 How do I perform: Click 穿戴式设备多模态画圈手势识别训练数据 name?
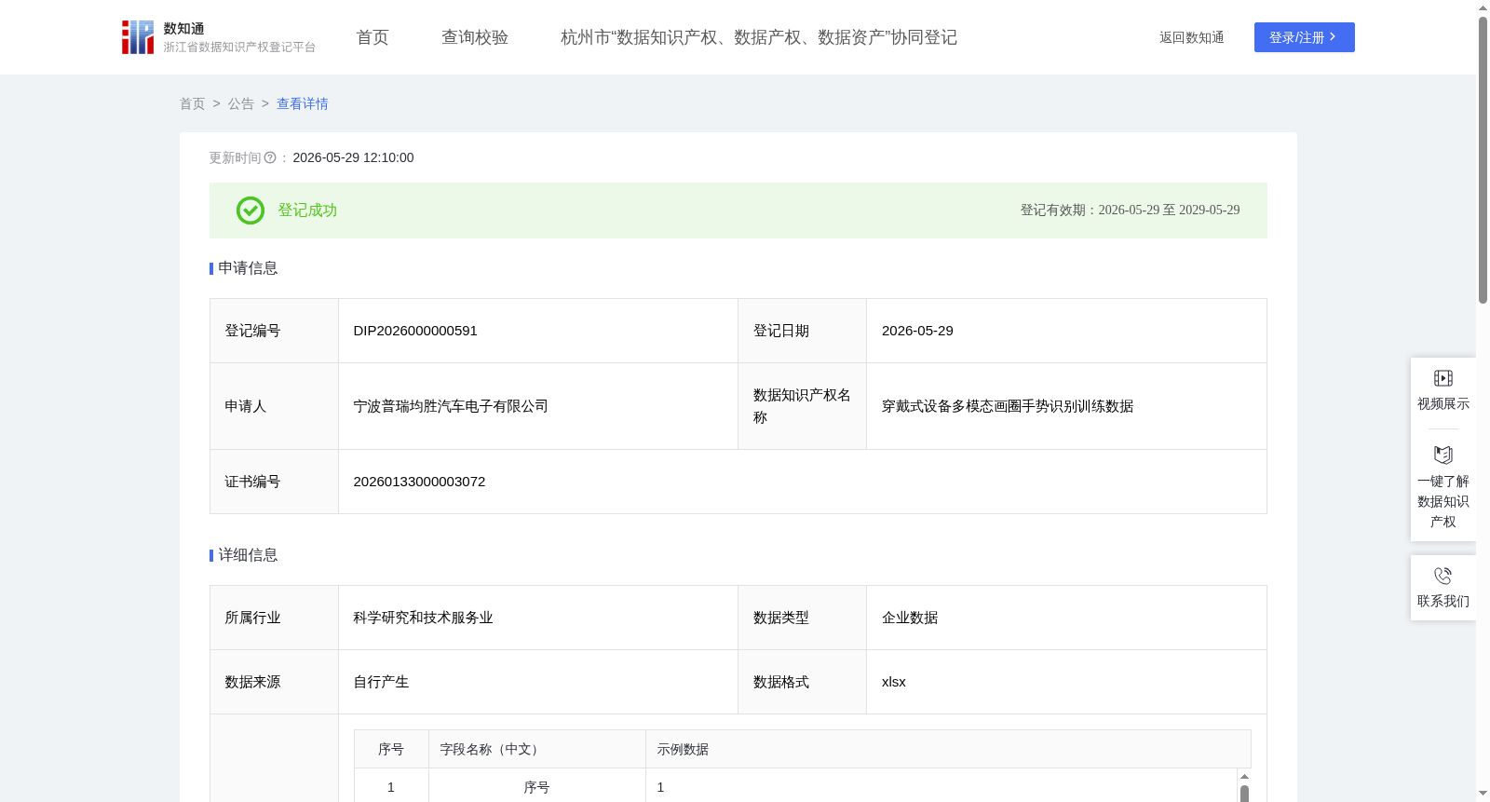point(1008,406)
